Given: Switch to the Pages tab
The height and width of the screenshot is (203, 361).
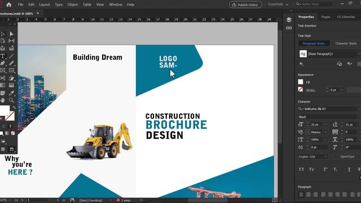Looking at the screenshot, I should pyautogui.click(x=325, y=17).
